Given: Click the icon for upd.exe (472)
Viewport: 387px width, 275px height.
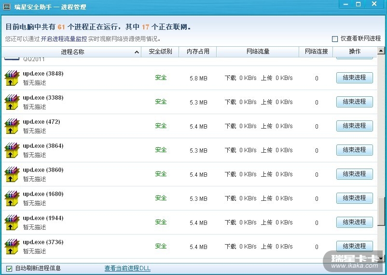Looking at the screenshot, I should tap(12, 126).
